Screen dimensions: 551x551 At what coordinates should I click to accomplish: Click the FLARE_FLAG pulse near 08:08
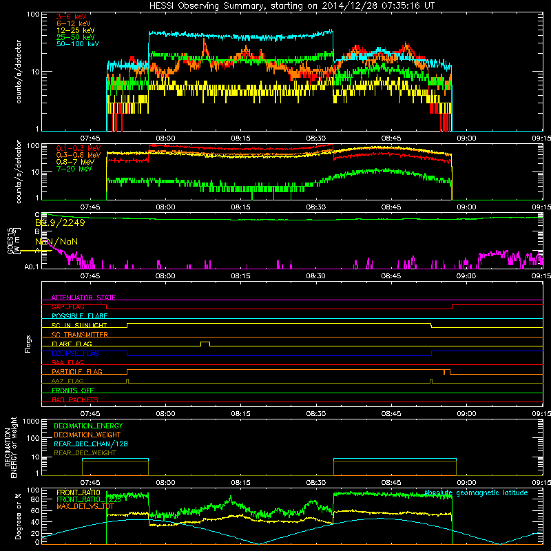point(205,342)
